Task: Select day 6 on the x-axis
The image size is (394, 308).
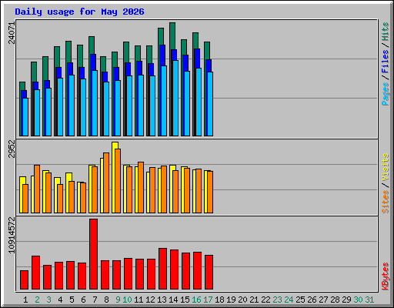Action: (83, 300)
